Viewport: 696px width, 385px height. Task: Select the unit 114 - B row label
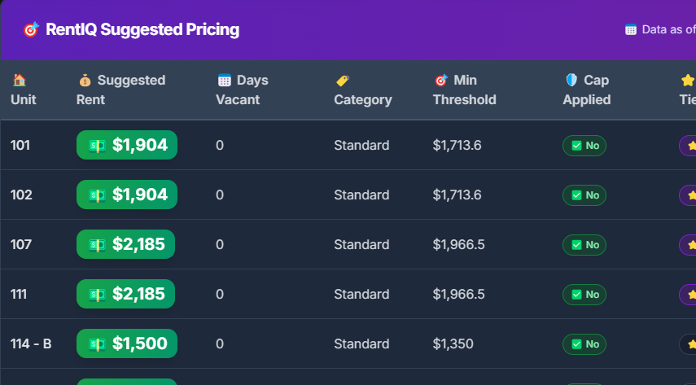tap(31, 343)
